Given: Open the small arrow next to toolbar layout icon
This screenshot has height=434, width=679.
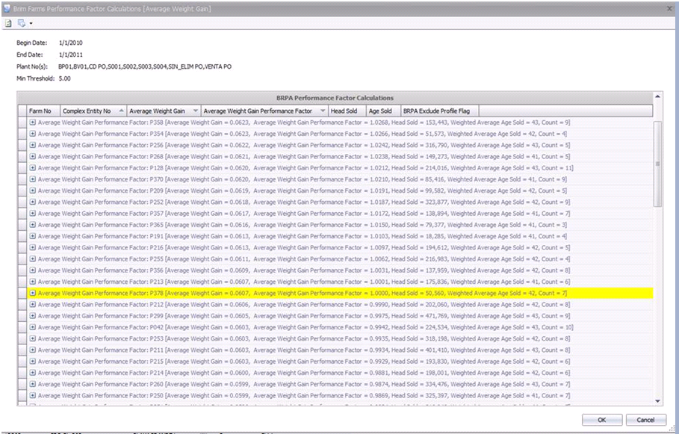Looking at the screenshot, I should pos(31,23).
